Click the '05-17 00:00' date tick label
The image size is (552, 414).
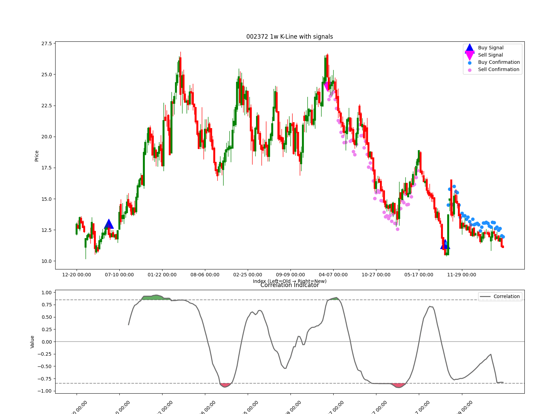coord(419,275)
